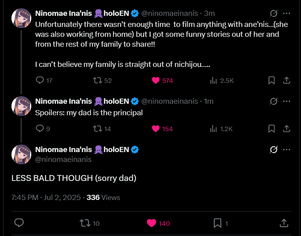Open more options on the principal tweet
The image size is (301, 236).
[x=287, y=101]
